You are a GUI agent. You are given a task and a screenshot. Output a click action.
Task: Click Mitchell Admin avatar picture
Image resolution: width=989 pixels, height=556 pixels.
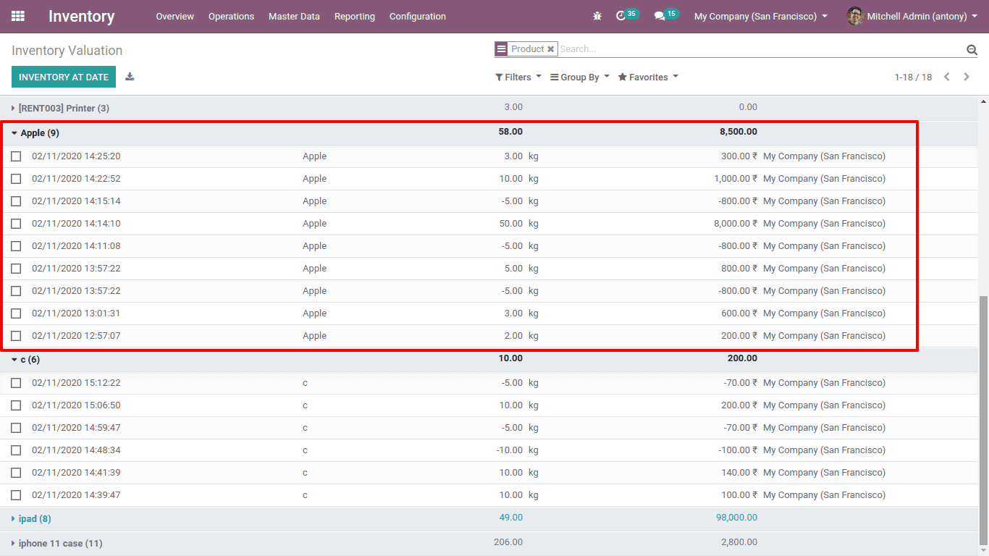pyautogui.click(x=855, y=16)
